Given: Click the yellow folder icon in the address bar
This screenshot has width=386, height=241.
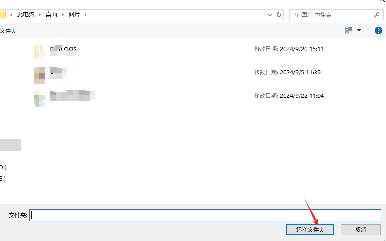Looking at the screenshot, I should (2, 15).
